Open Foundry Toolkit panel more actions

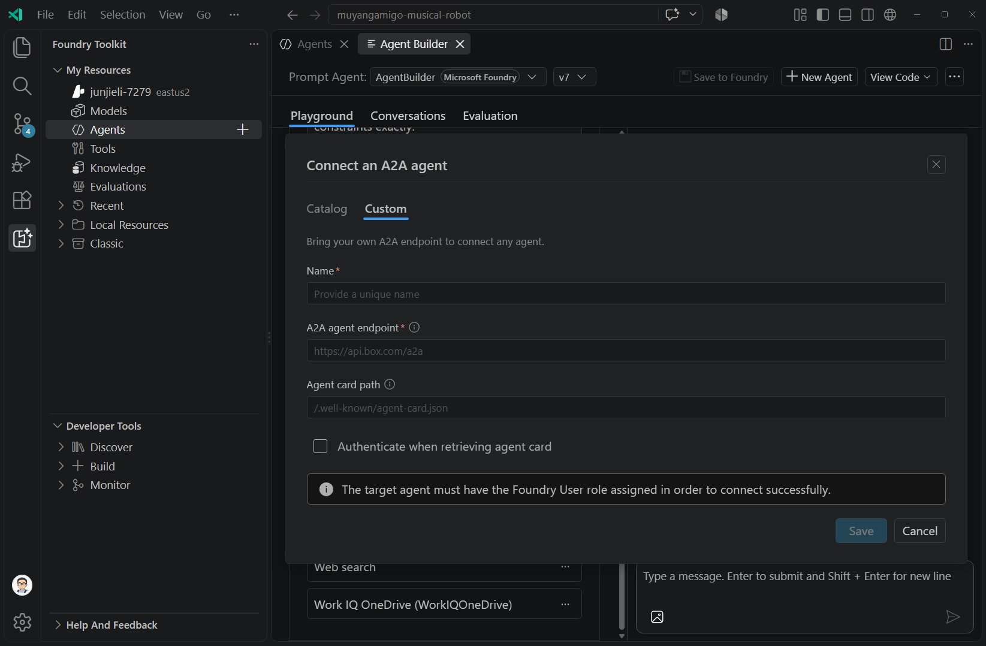(x=254, y=44)
